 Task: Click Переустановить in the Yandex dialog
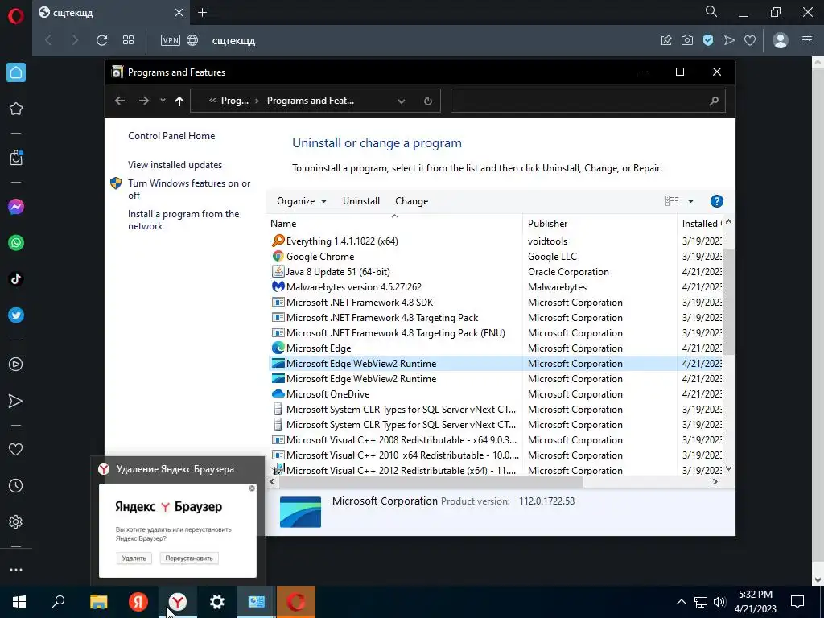coord(188,558)
